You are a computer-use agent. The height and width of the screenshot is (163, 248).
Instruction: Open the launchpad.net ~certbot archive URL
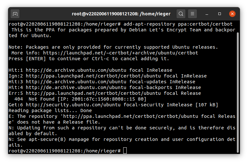tap(121, 53)
